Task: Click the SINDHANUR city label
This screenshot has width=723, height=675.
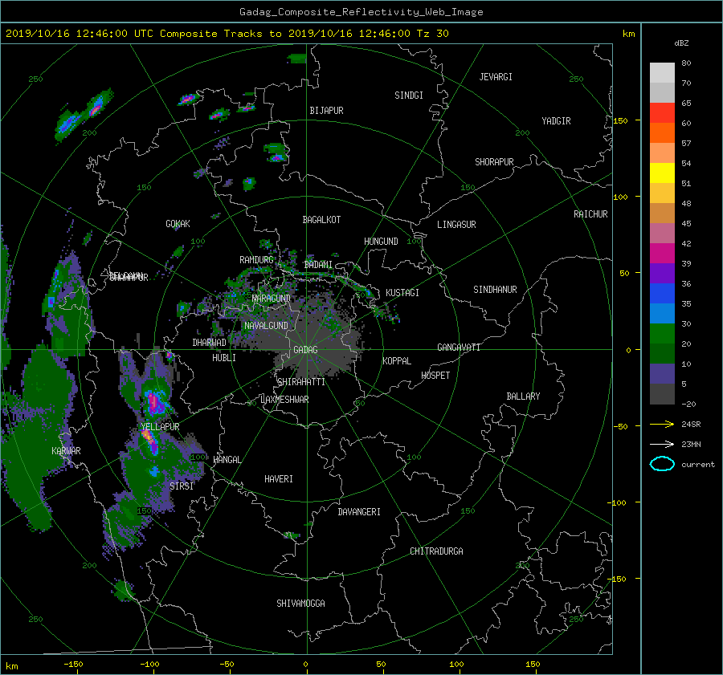Action: click(x=495, y=290)
